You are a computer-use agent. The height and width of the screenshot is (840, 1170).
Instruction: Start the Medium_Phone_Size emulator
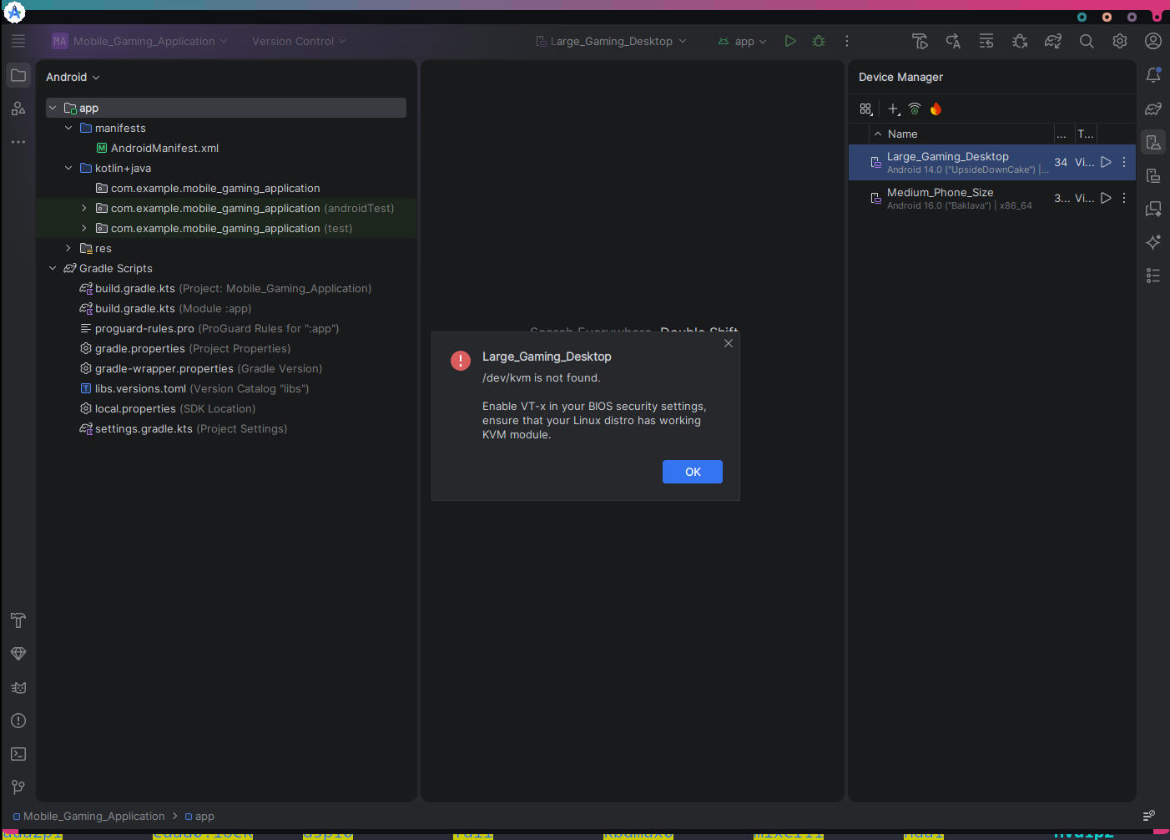tap(1106, 199)
